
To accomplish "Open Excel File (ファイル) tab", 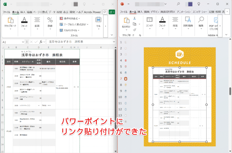I will (6, 12).
